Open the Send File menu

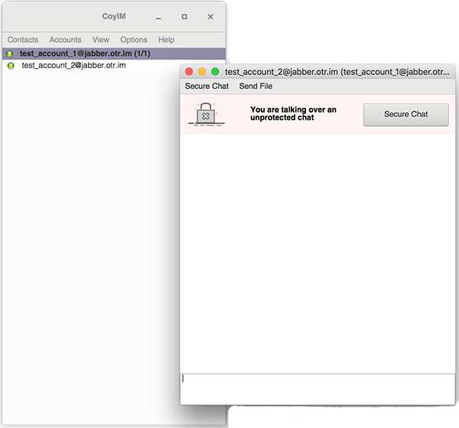256,87
